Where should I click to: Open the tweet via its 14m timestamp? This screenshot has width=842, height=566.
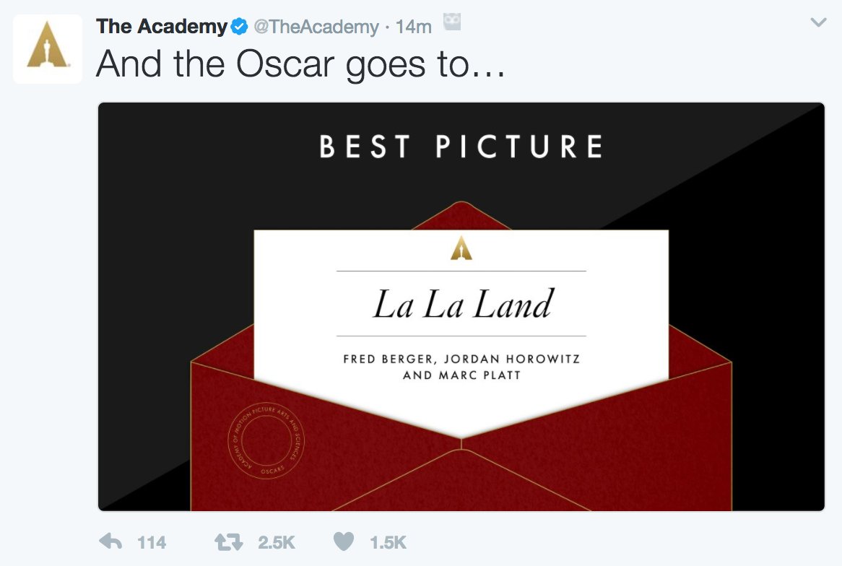(414, 27)
